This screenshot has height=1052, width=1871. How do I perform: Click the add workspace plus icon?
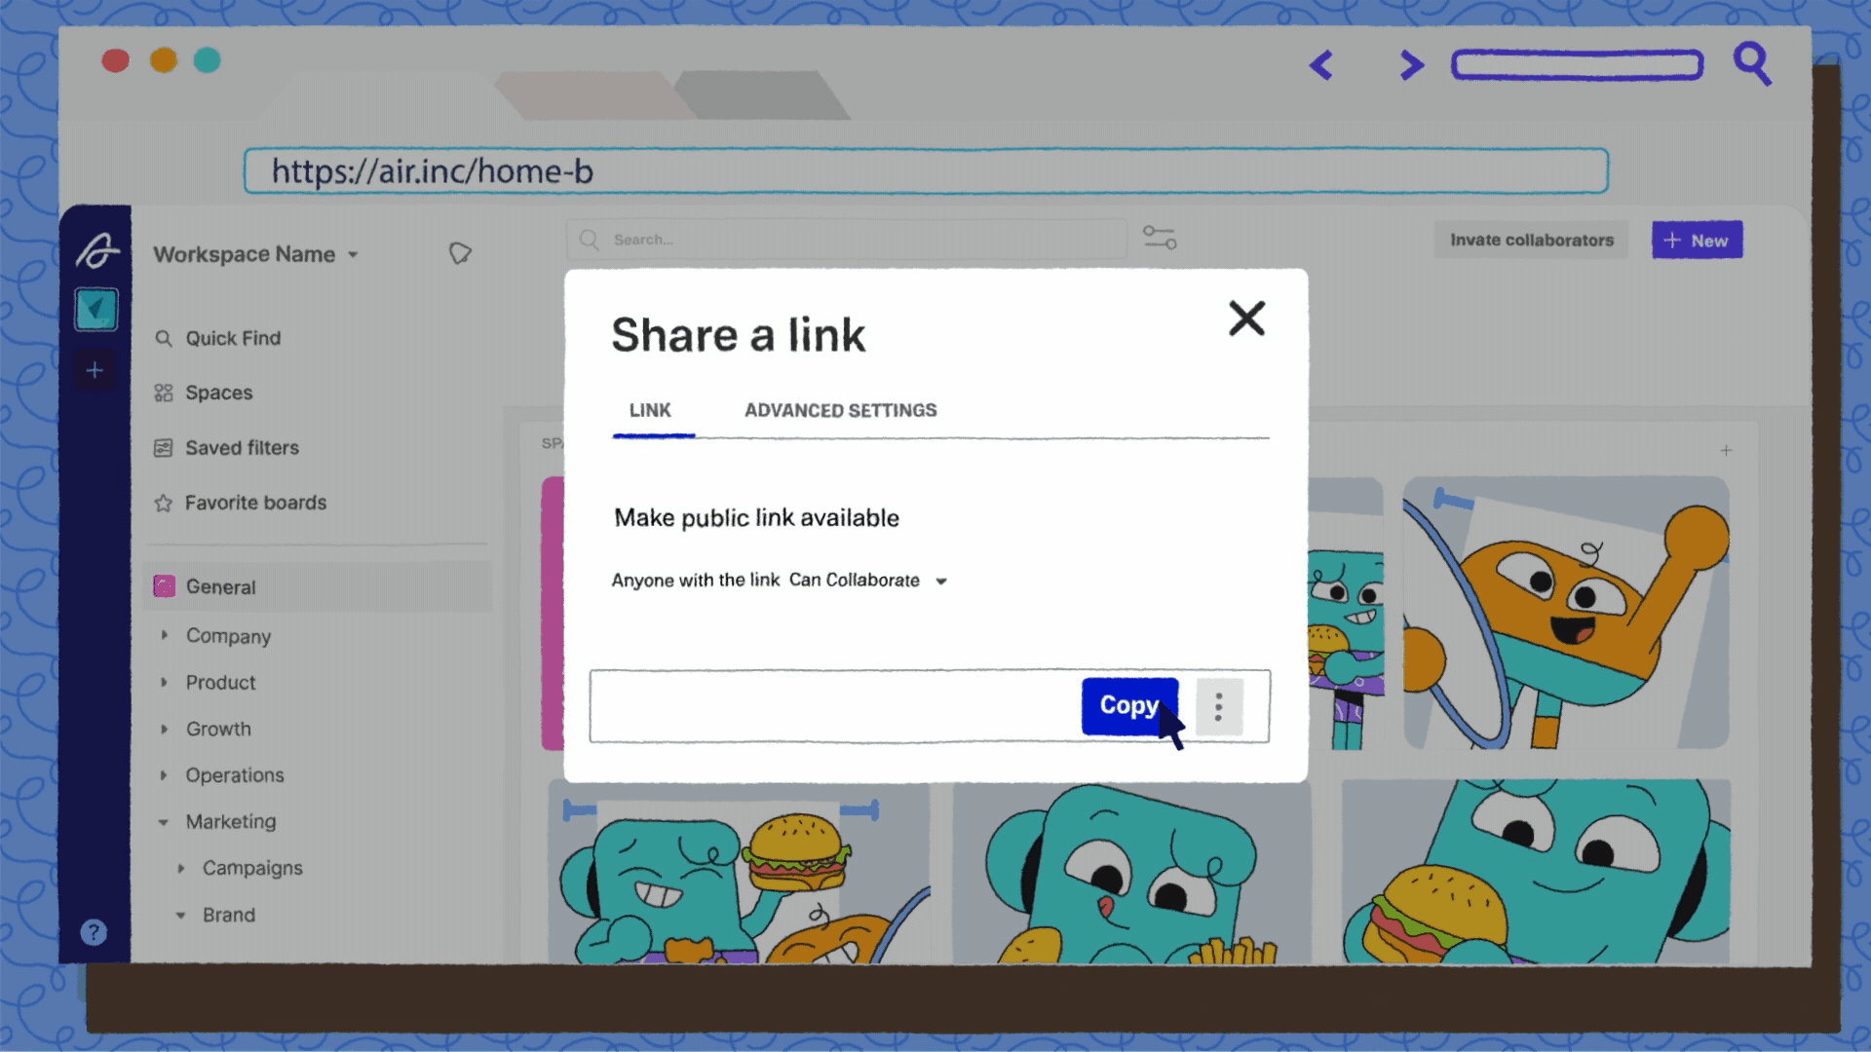pyautogui.click(x=95, y=370)
